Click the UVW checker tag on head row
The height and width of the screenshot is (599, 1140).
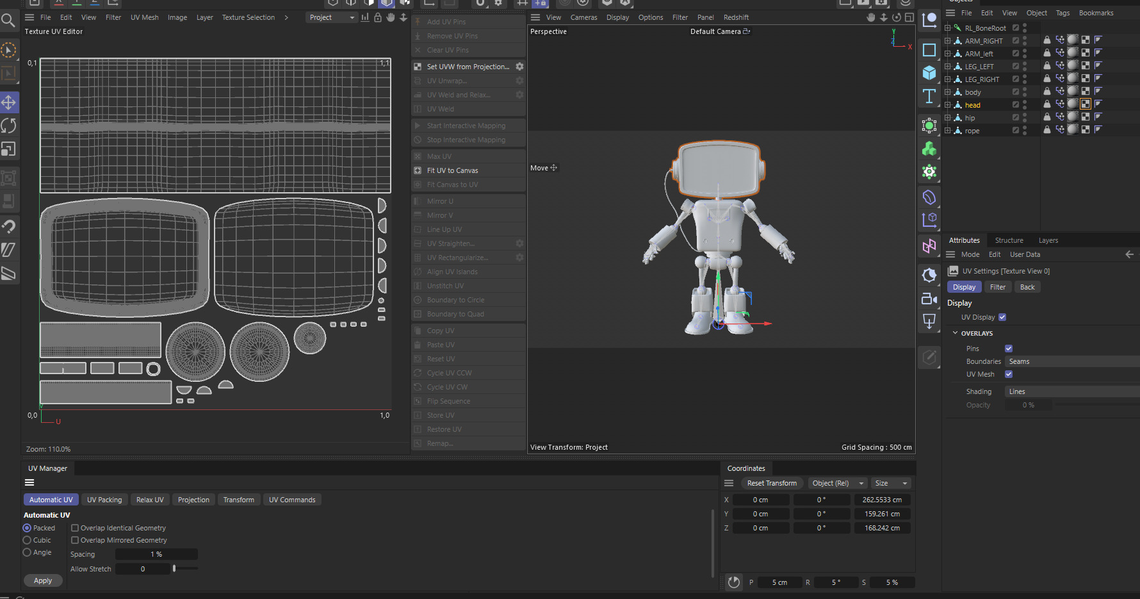[x=1086, y=104]
